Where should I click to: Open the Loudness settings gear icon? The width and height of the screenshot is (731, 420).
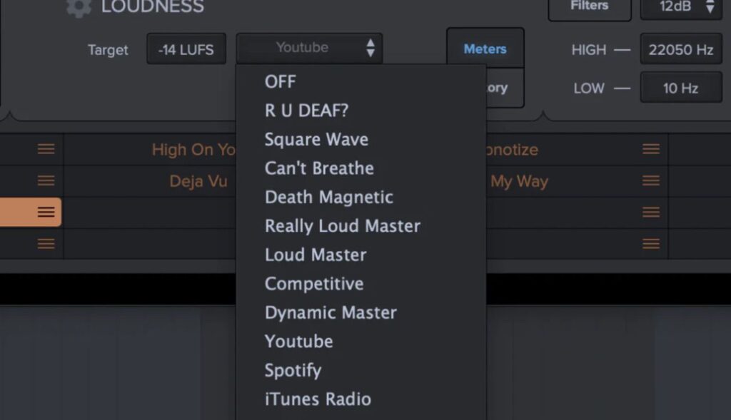(x=79, y=7)
